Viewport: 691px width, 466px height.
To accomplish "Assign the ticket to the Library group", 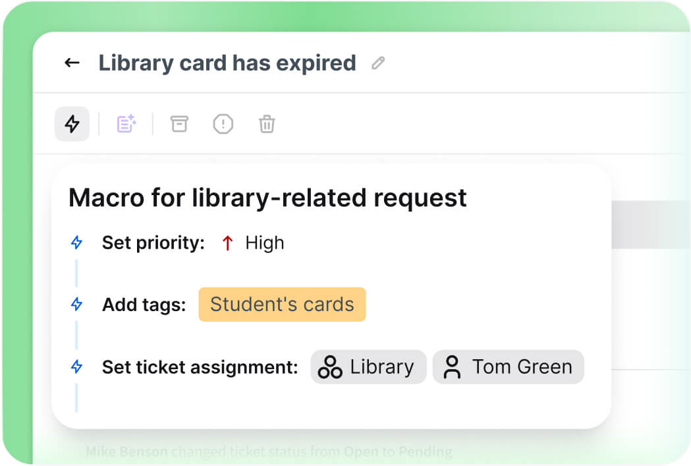I will pos(368,366).
